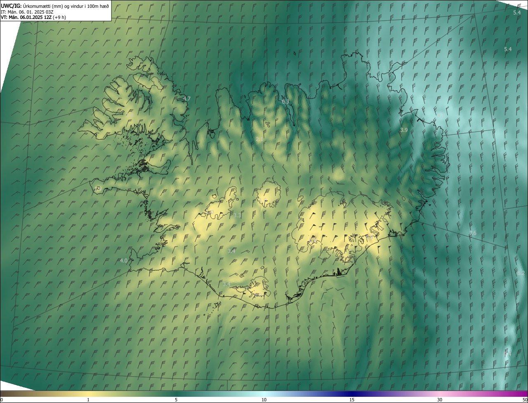The image size is (528, 403).
Task: Click the "1" tick on the color scale
Action: point(88,400)
